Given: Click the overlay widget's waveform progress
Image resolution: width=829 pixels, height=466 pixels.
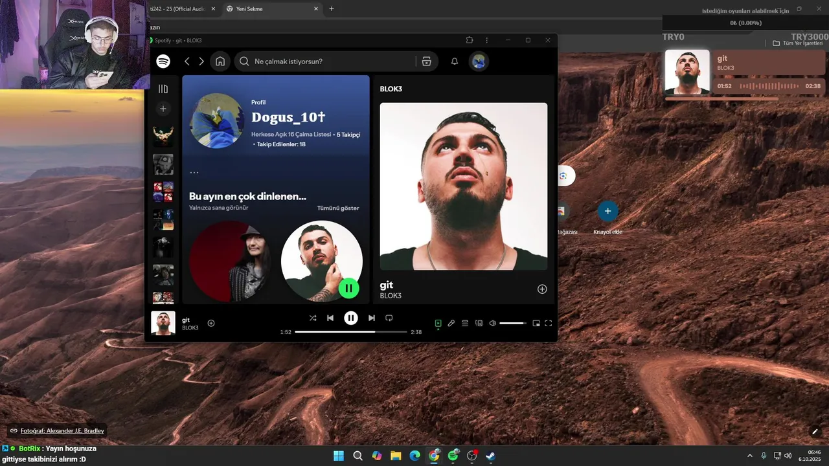Looking at the screenshot, I should [x=768, y=86].
